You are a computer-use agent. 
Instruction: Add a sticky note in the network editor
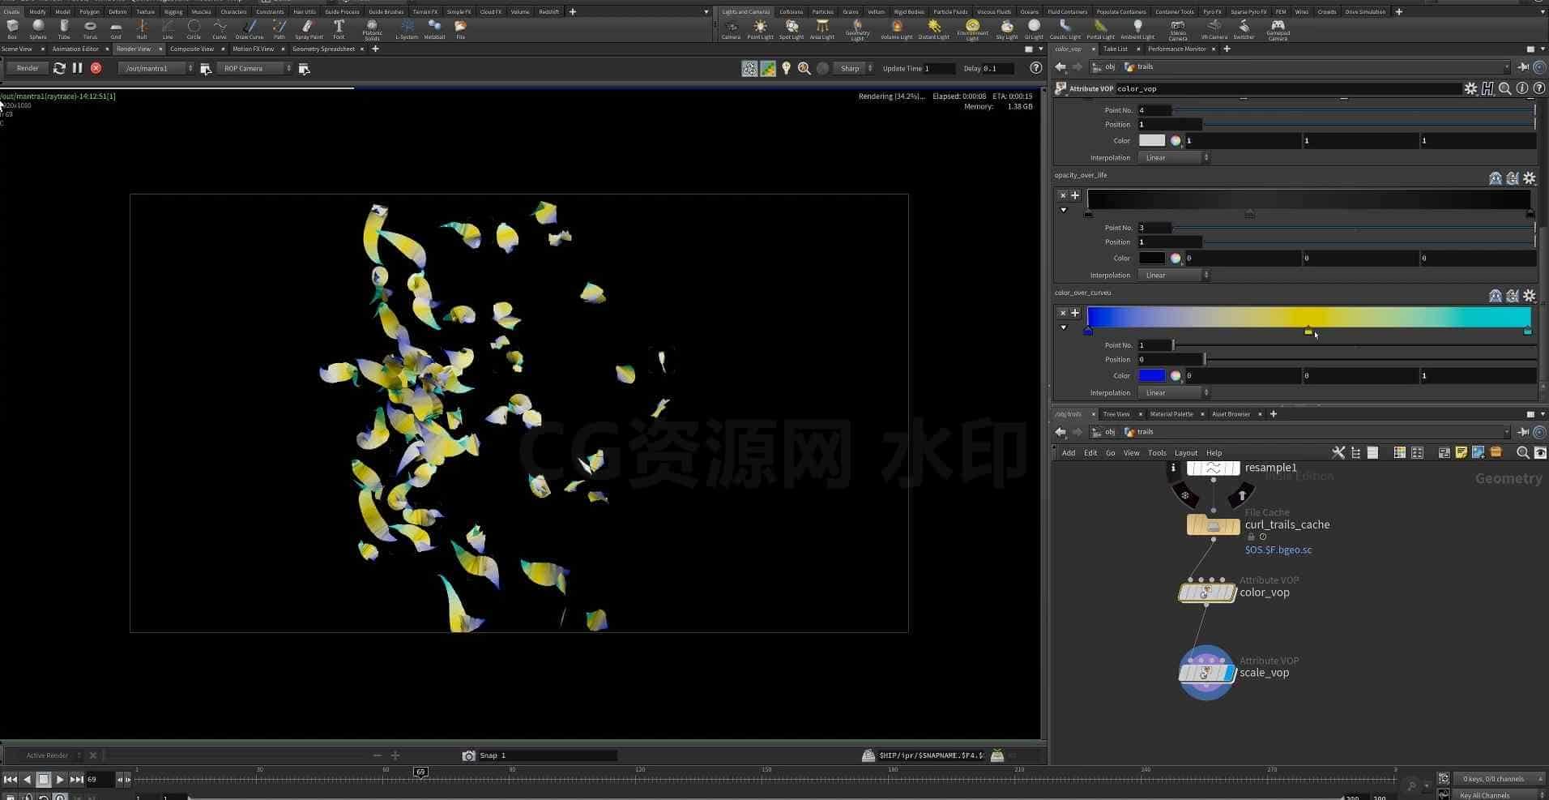[x=1461, y=452]
